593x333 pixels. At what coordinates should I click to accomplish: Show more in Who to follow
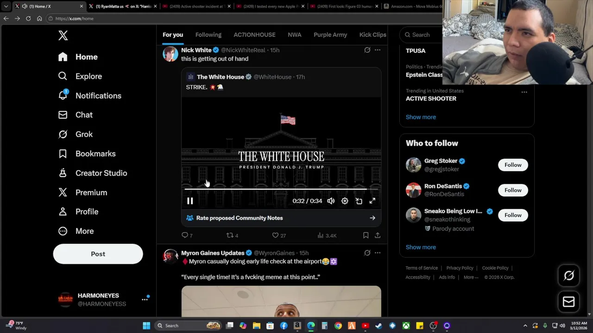click(x=421, y=247)
